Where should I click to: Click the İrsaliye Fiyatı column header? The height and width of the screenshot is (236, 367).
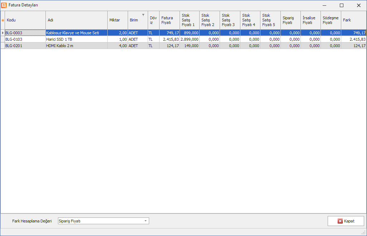tap(311, 20)
